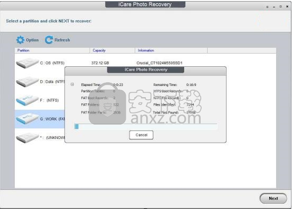The image size is (292, 209).
Task: Click the 'FAT Boot Records:' label
Action: click(x=95, y=98)
